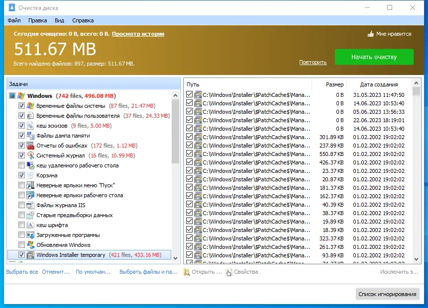The width and height of the screenshot is (428, 308).
Task: Click the icon of кеш удаленного рабочего стола
Action: click(x=30, y=165)
